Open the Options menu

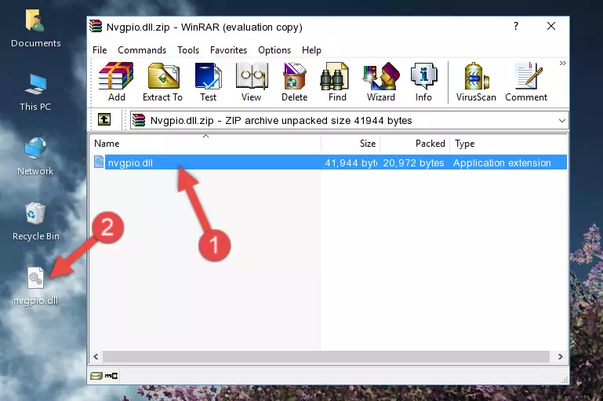pyautogui.click(x=274, y=50)
